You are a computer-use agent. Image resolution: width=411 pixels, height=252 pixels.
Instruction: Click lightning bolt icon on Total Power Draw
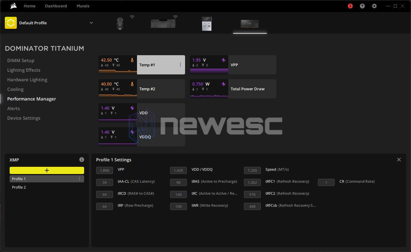[x=223, y=84]
